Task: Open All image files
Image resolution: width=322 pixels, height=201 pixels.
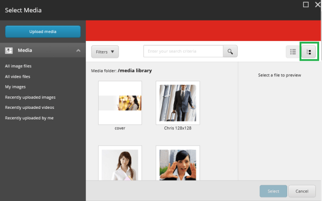Action: pos(18,66)
